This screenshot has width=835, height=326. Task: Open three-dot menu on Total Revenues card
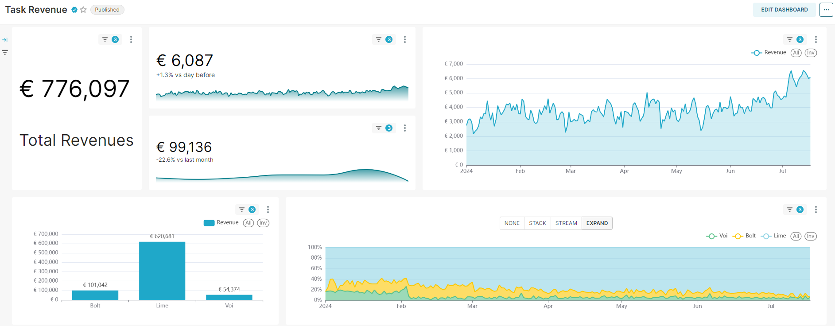pyautogui.click(x=131, y=39)
